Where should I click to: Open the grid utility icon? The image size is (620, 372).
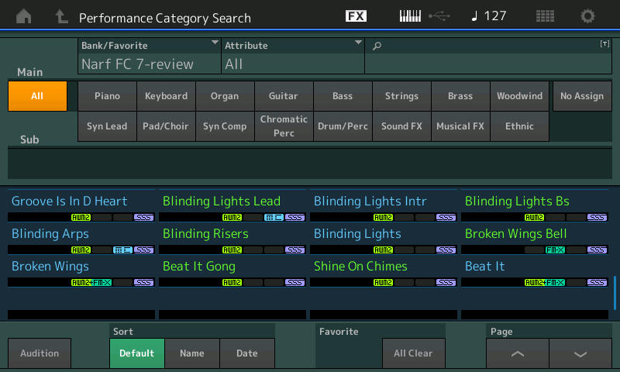point(545,16)
